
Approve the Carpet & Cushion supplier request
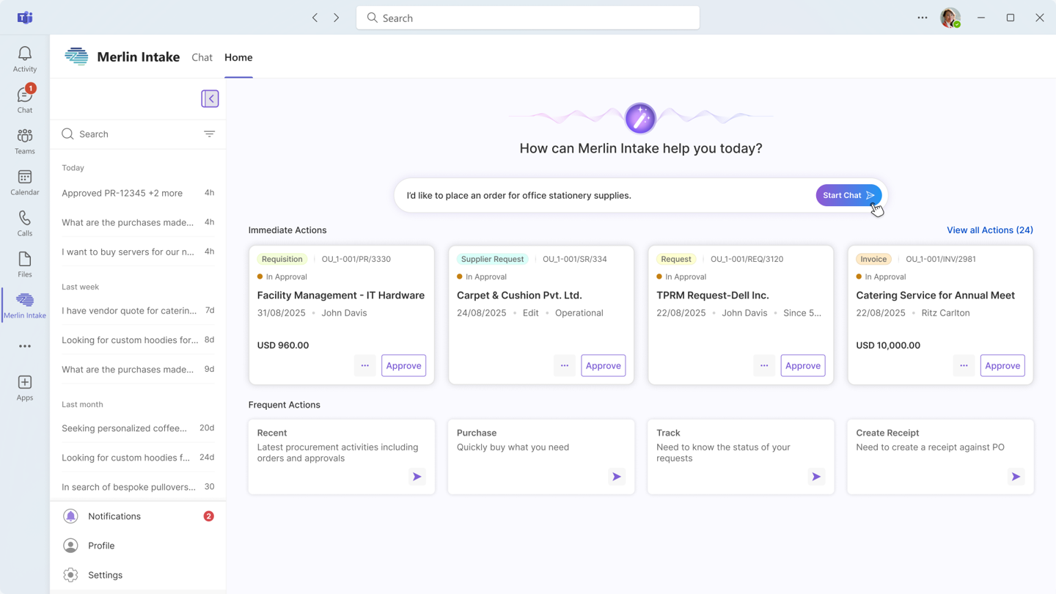pyautogui.click(x=603, y=365)
